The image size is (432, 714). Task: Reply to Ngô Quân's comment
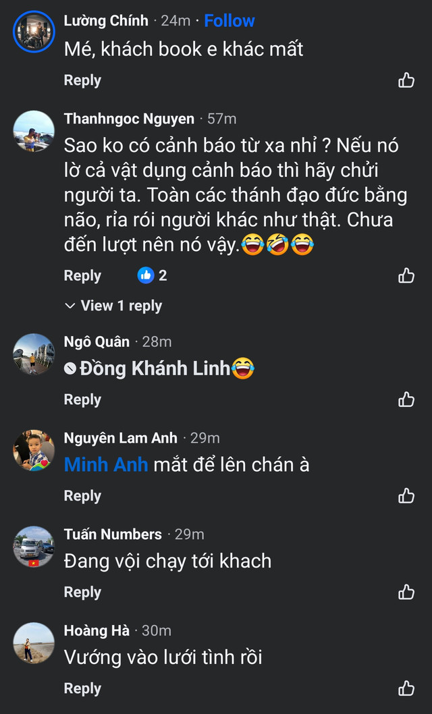[82, 400]
